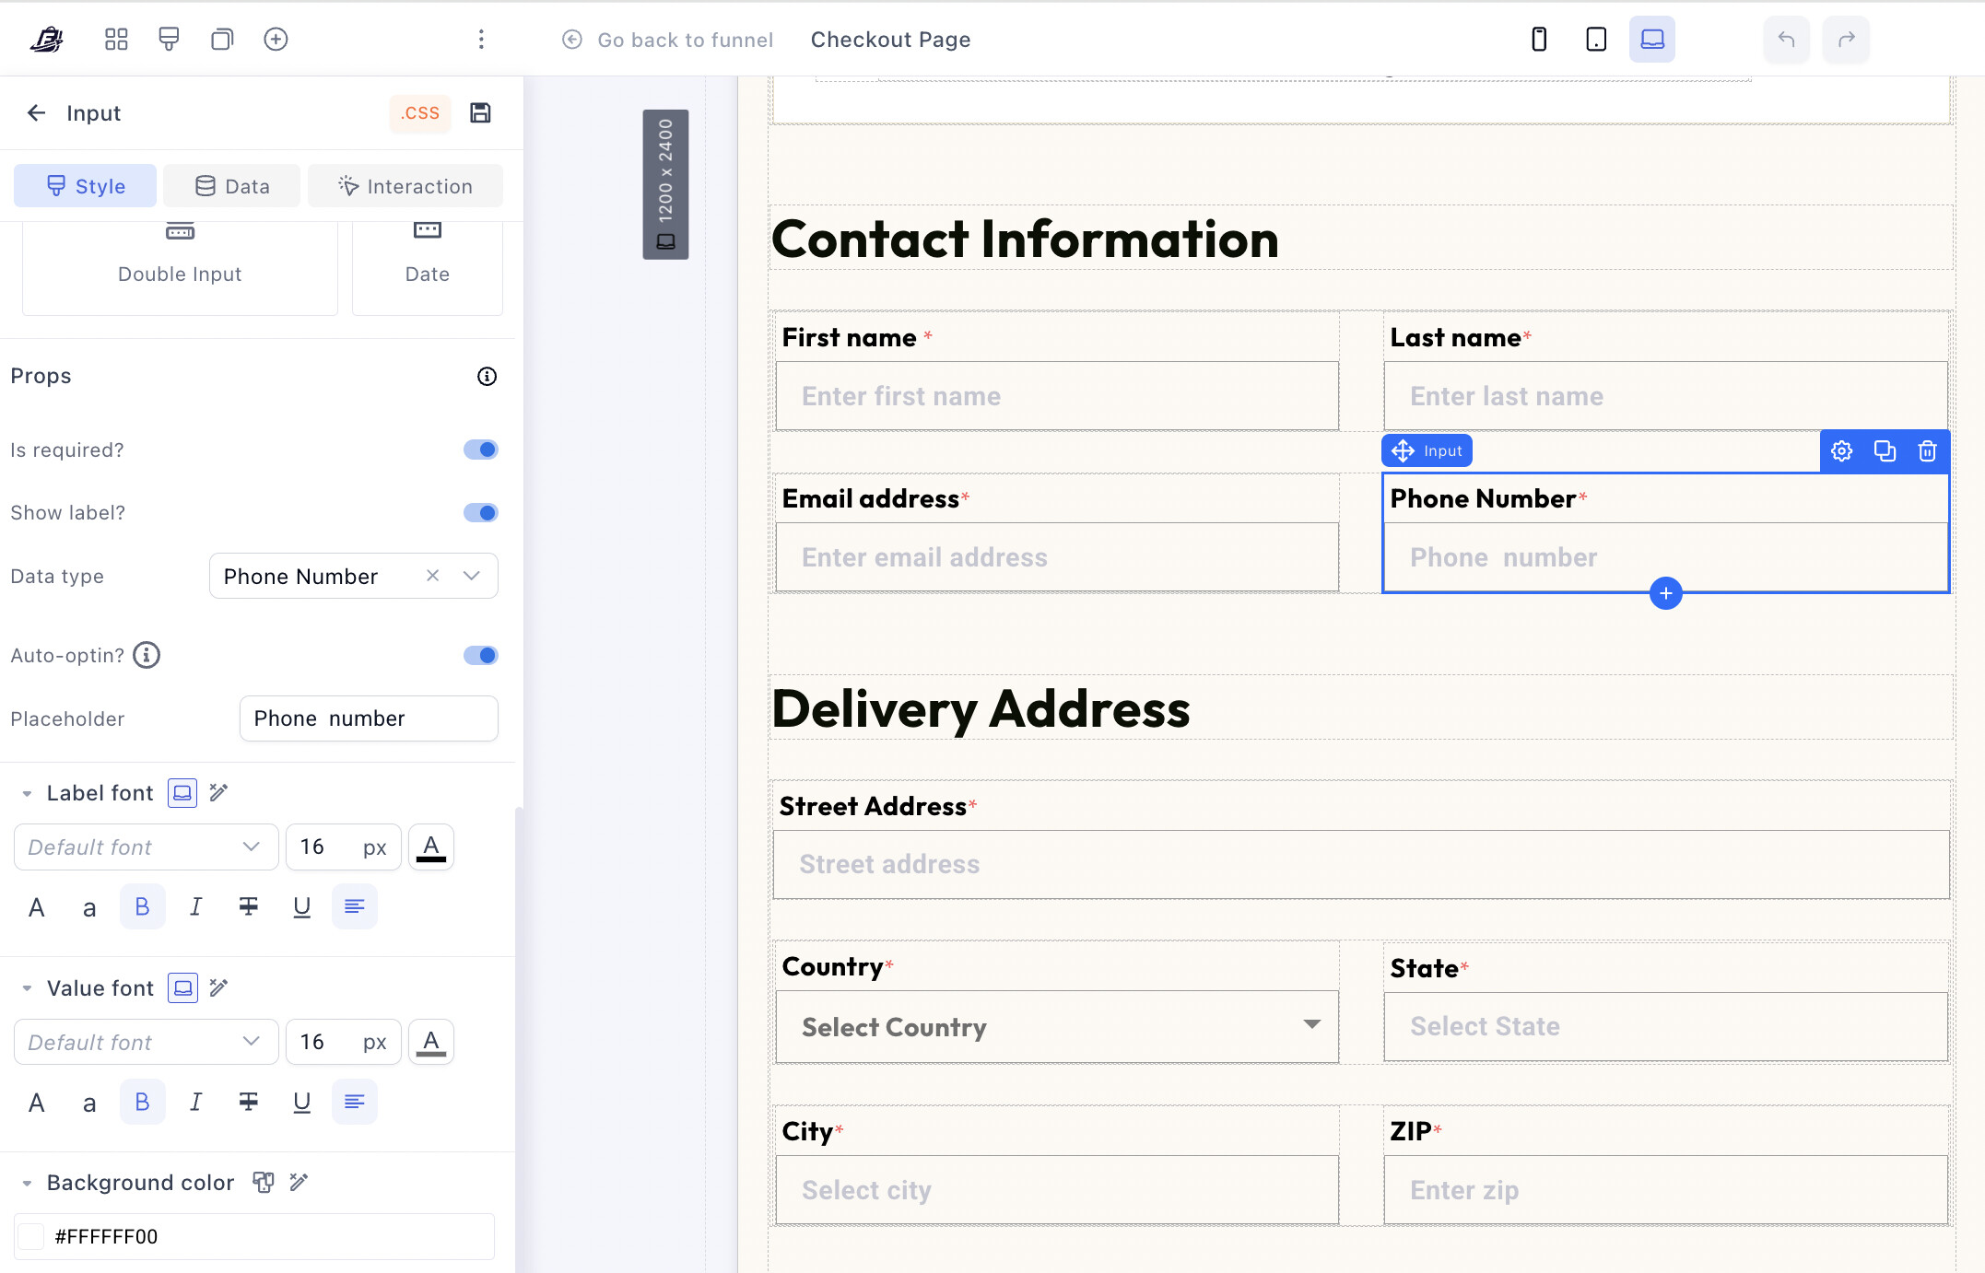
Task: Open settings gear of Input element
Action: click(x=1841, y=451)
